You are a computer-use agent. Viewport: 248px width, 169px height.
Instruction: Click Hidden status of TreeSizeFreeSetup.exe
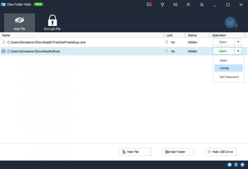click(x=193, y=42)
